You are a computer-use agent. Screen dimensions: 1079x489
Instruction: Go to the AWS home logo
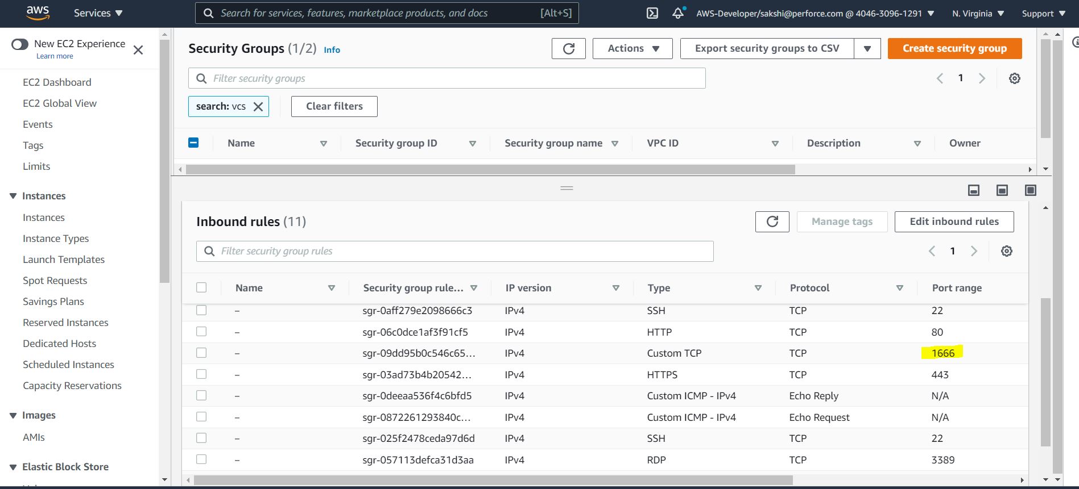coord(38,13)
